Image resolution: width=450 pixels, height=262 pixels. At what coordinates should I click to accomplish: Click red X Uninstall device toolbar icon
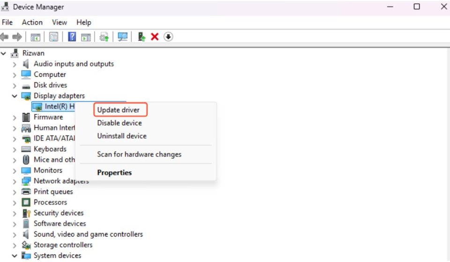tap(155, 36)
